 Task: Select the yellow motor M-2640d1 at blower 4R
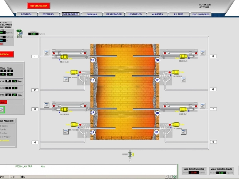(x=183, y=109)
